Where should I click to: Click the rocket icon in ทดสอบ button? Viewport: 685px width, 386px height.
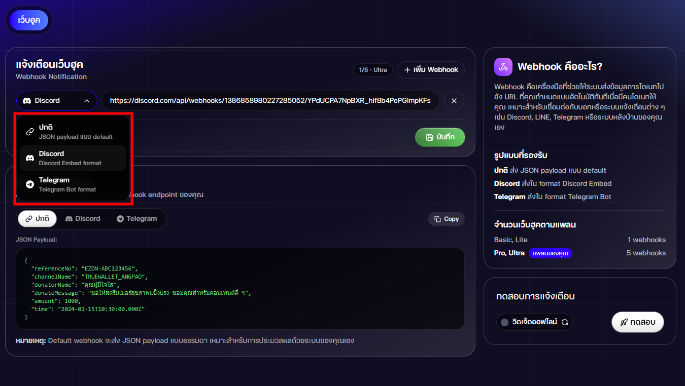pos(624,322)
